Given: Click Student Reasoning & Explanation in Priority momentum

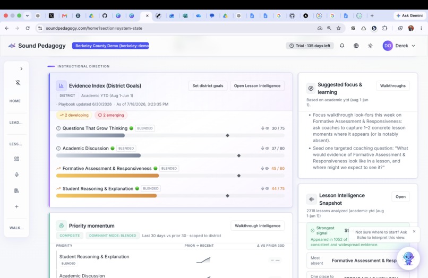Looking at the screenshot, I should [94, 257].
